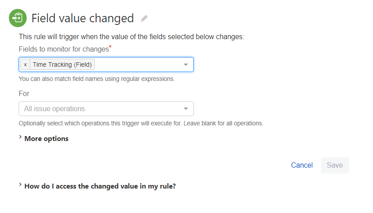Click the "Fields to monitor for changes" label
373x213 pixels.
[64, 49]
